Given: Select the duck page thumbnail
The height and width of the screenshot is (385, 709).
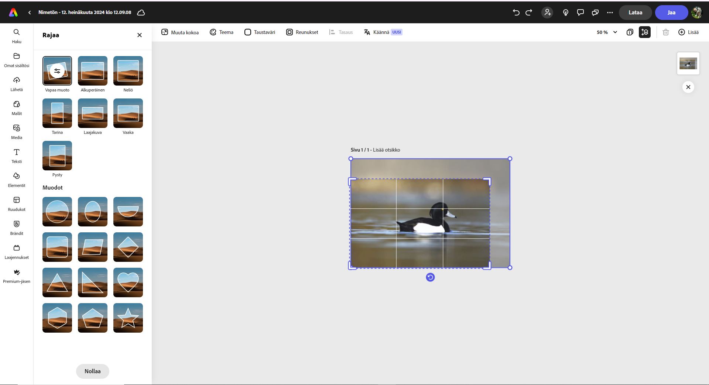Looking at the screenshot, I should (x=688, y=63).
